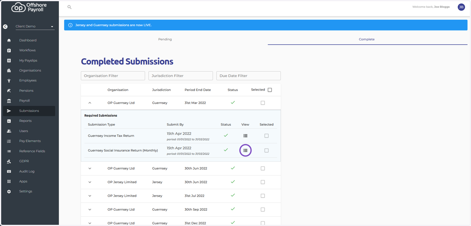Open the Pay Elements page
This screenshot has height=226, width=471.
30,141
